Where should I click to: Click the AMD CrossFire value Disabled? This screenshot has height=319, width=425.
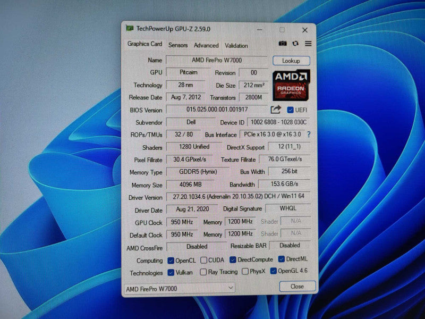pos(197,247)
